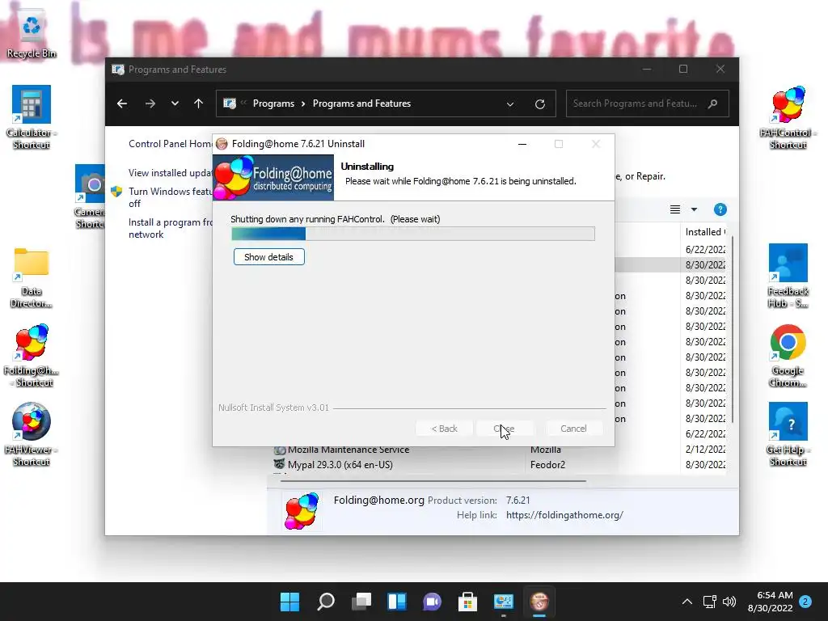Image resolution: width=828 pixels, height=621 pixels.
Task: Open the taskbar clock showing 6:54 AM
Action: click(x=770, y=602)
